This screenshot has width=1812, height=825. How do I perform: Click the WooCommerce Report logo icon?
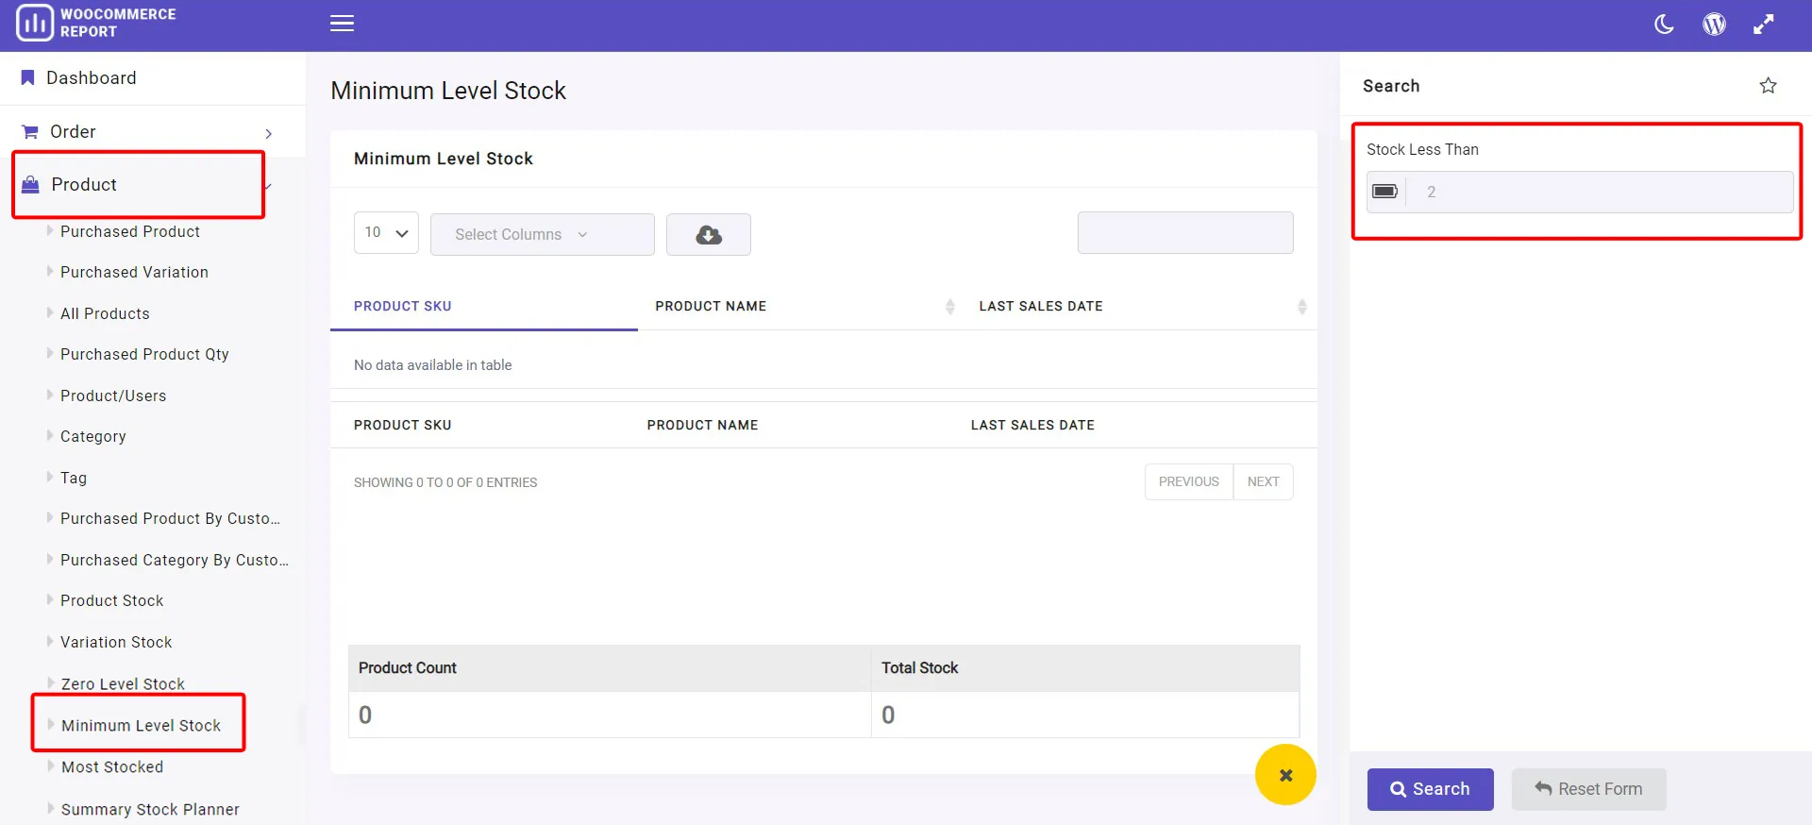click(x=35, y=23)
